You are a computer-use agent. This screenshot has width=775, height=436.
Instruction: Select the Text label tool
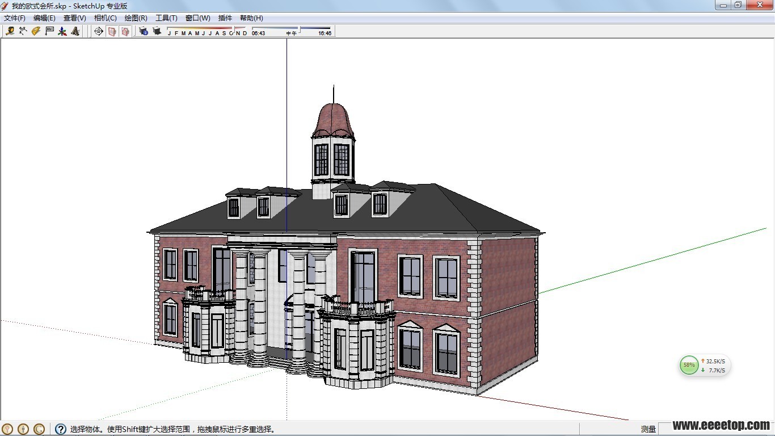(x=49, y=31)
